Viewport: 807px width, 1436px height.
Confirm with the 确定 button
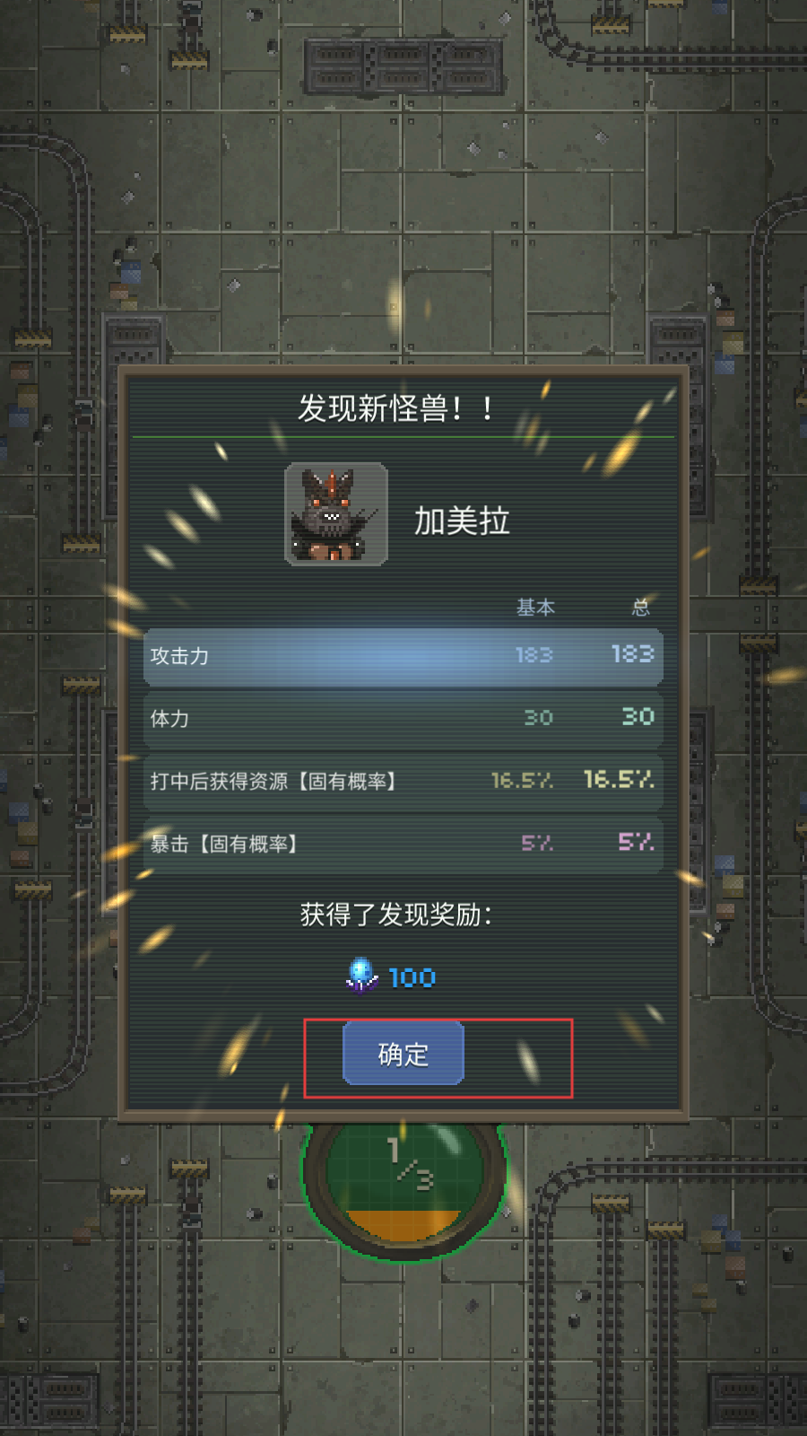[x=403, y=1053]
